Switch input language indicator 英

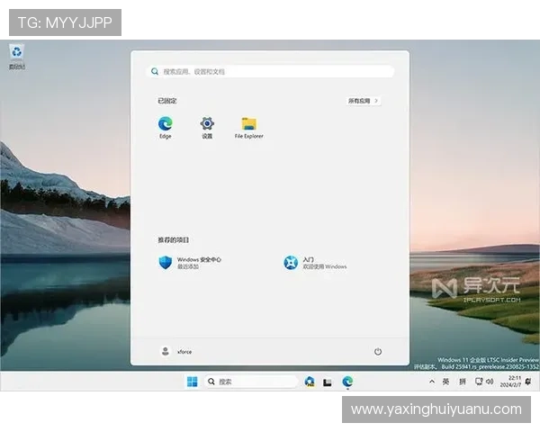click(445, 382)
